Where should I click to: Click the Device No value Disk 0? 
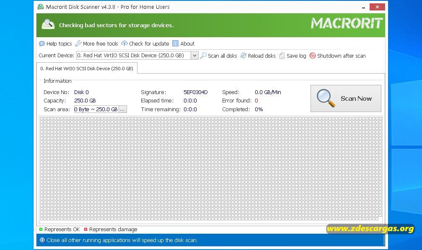click(81, 92)
